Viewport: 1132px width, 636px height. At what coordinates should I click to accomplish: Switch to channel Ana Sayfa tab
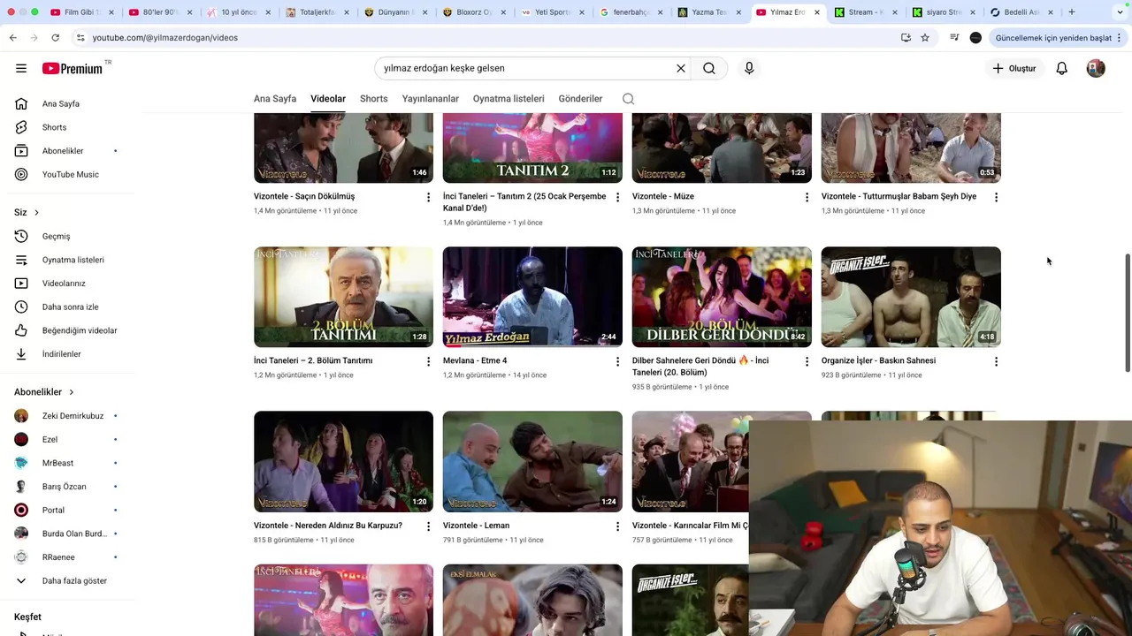[x=275, y=99]
